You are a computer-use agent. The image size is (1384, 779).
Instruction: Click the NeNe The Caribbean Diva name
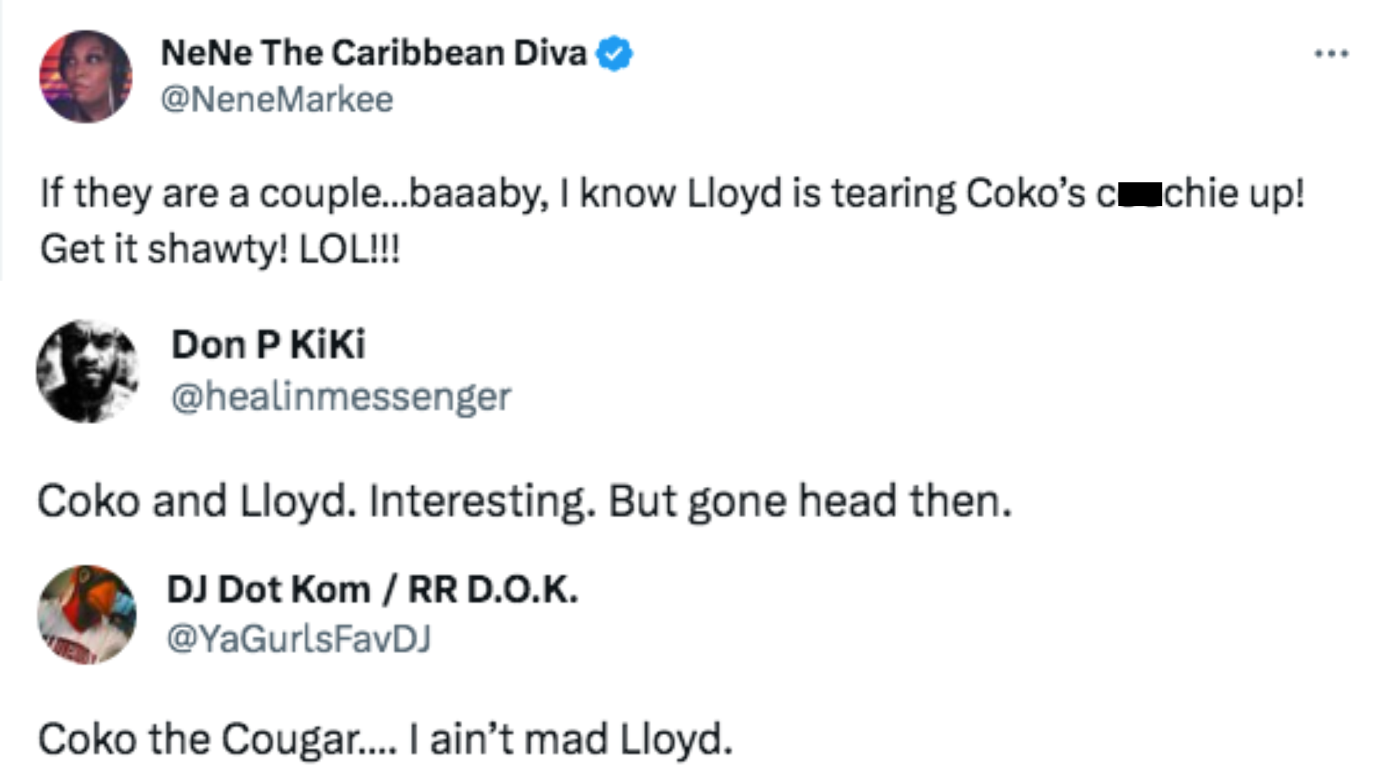[373, 53]
